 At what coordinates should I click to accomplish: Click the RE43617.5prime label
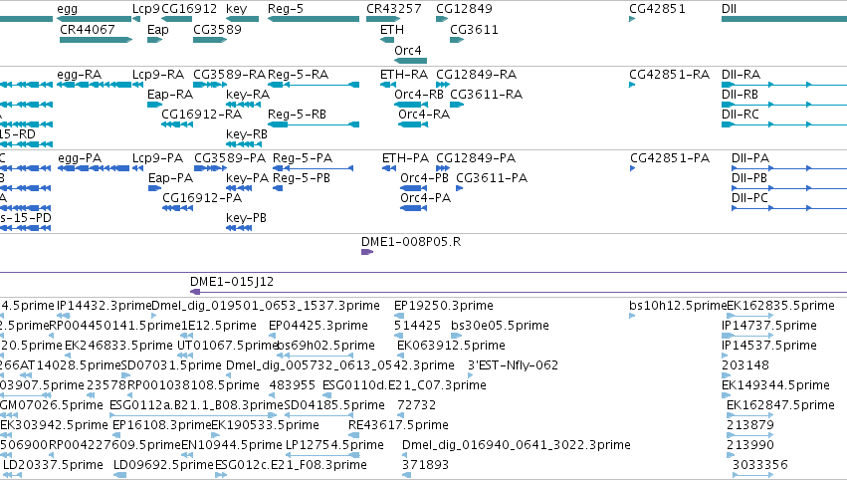click(398, 425)
